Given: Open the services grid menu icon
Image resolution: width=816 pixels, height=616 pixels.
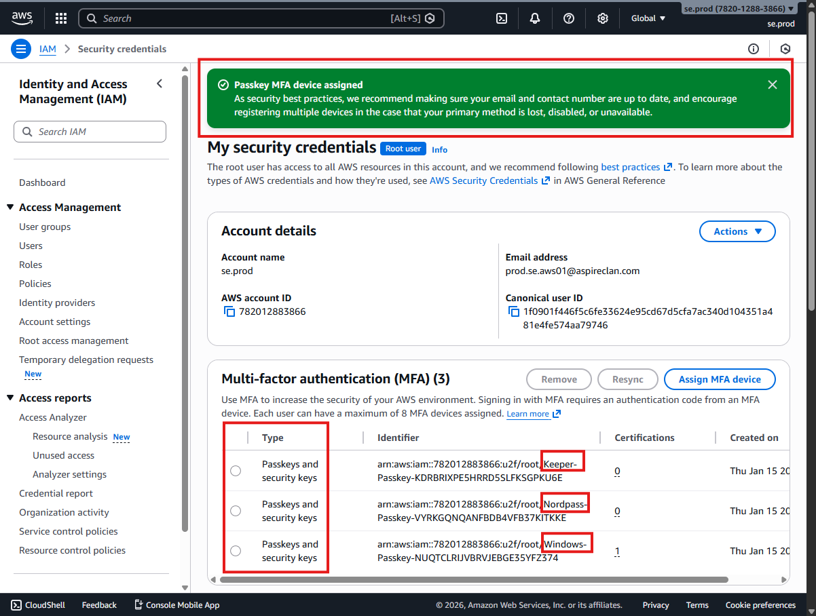Looking at the screenshot, I should pyautogui.click(x=61, y=18).
